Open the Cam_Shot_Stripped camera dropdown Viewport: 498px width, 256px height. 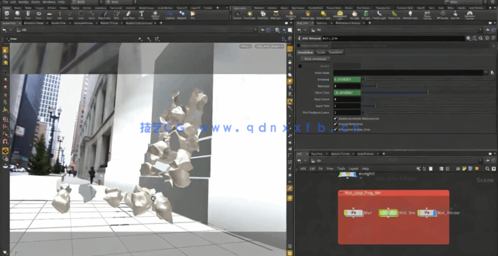tap(270, 46)
